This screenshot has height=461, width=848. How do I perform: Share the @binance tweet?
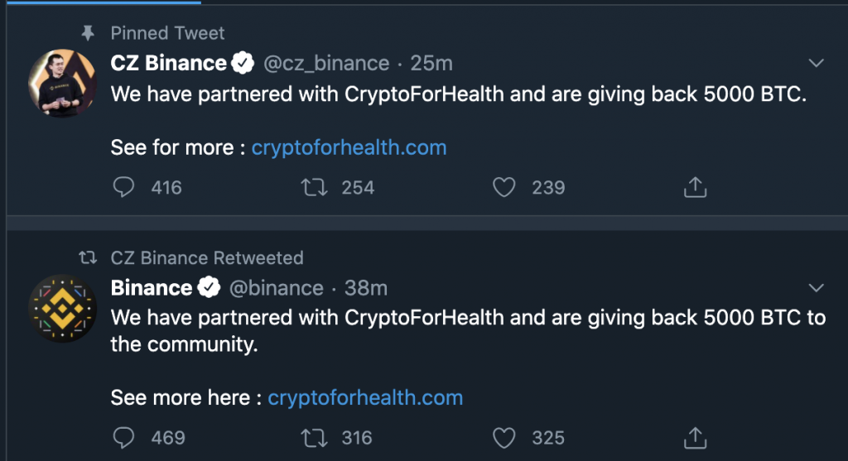coord(695,437)
